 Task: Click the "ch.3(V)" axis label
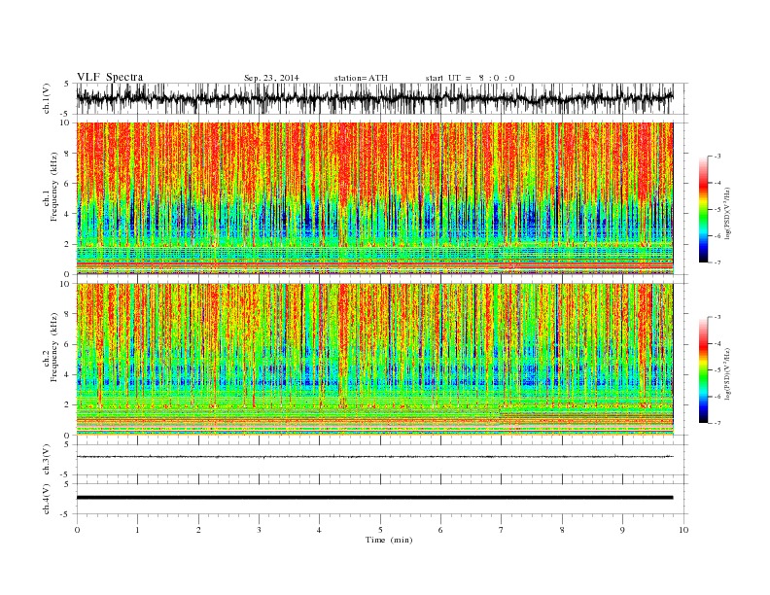[x=47, y=460]
